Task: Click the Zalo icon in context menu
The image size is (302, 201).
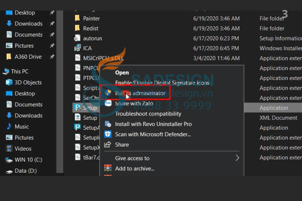Action: [108, 104]
